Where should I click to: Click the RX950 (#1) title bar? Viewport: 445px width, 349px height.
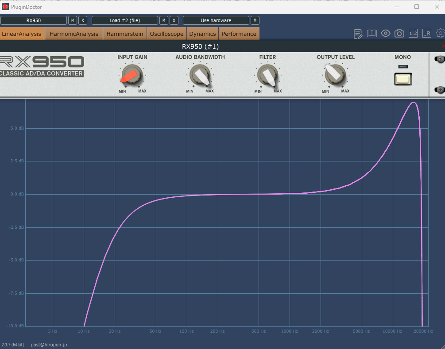click(x=200, y=46)
